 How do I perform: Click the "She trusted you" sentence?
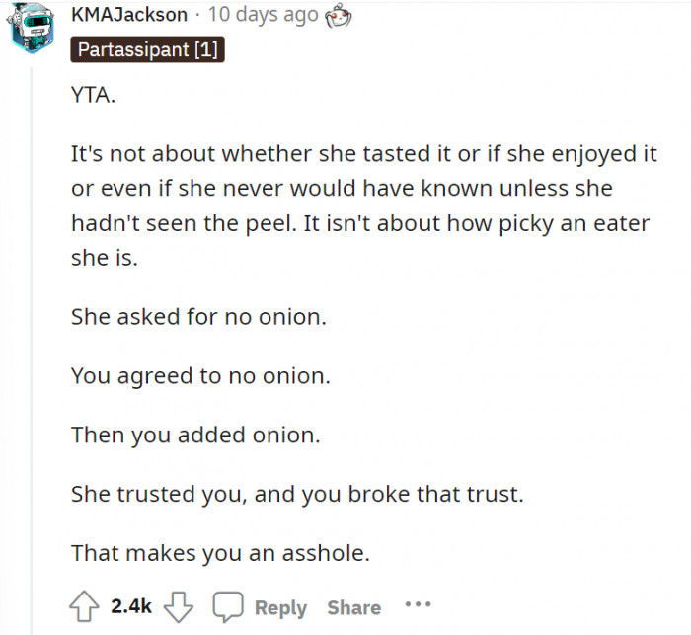click(x=296, y=494)
